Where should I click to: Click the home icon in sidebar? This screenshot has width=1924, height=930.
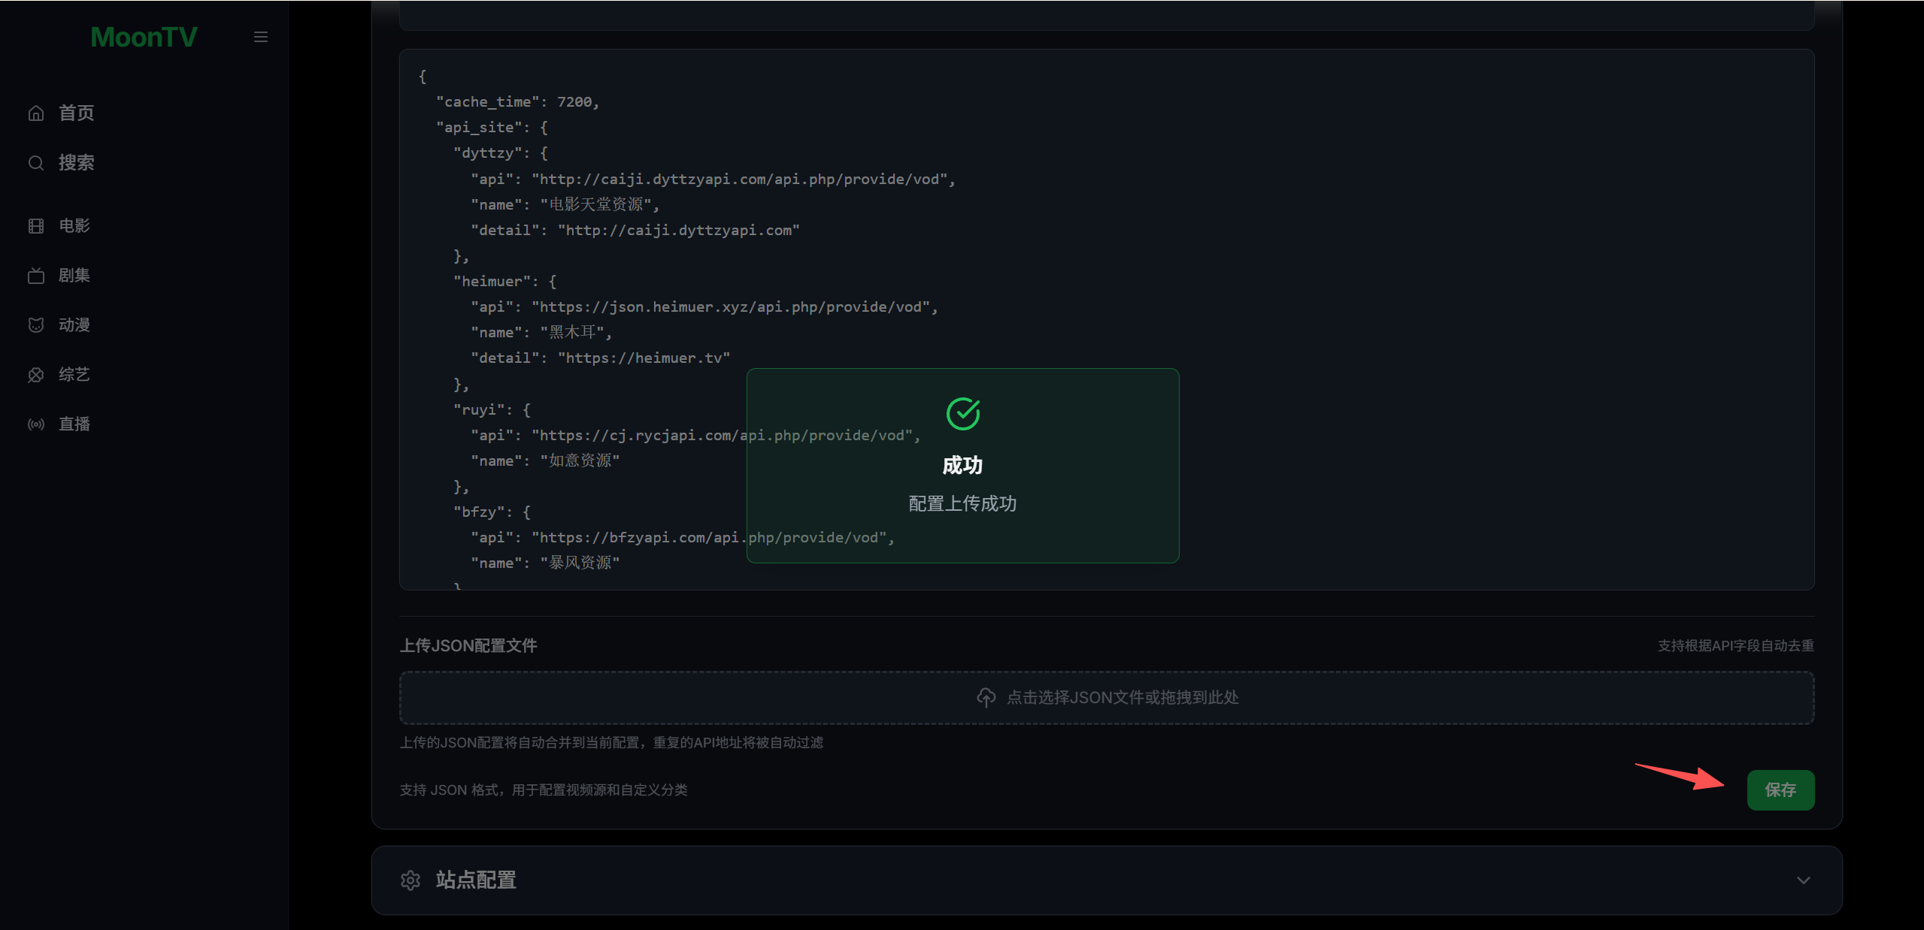(x=36, y=113)
